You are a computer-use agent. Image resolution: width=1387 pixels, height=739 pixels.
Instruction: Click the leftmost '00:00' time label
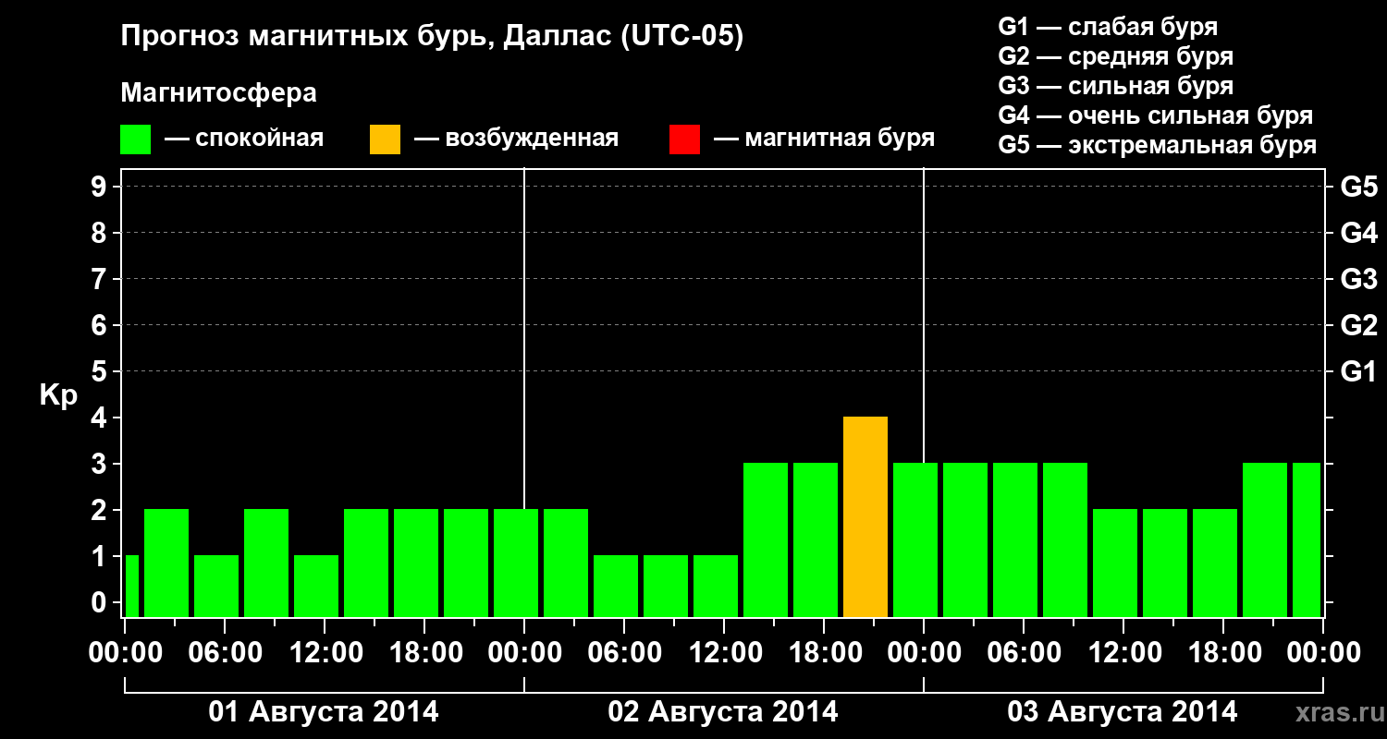[125, 652]
